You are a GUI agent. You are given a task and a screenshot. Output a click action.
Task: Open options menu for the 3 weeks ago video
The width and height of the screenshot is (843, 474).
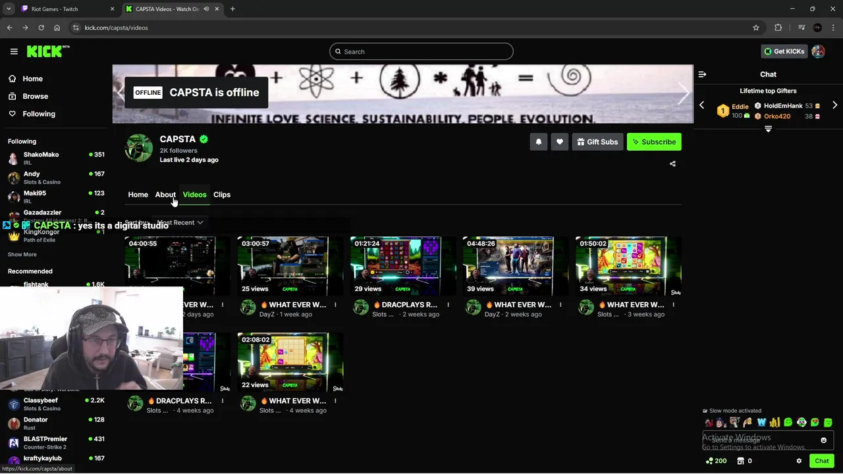click(x=673, y=305)
